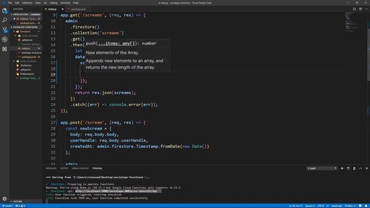Switch to the Problems panel tab
370x208 pixels.
[x=51, y=168]
